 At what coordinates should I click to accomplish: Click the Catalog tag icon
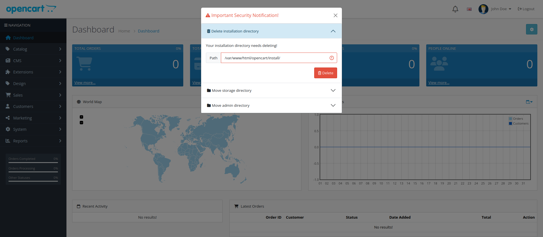8,49
